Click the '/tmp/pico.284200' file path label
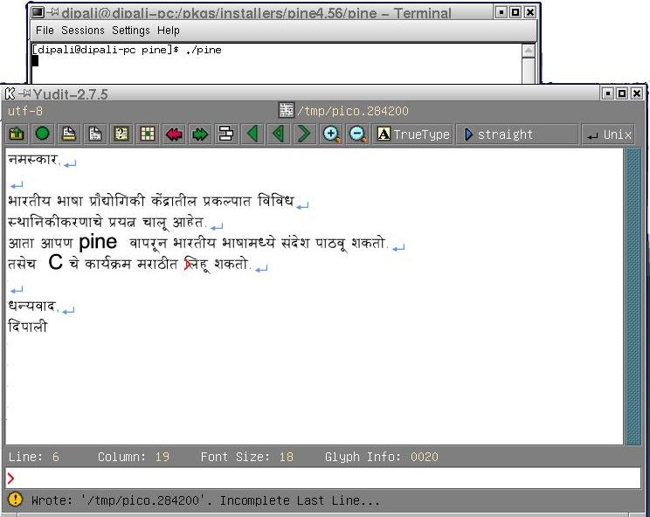The image size is (650, 517). pos(353,111)
